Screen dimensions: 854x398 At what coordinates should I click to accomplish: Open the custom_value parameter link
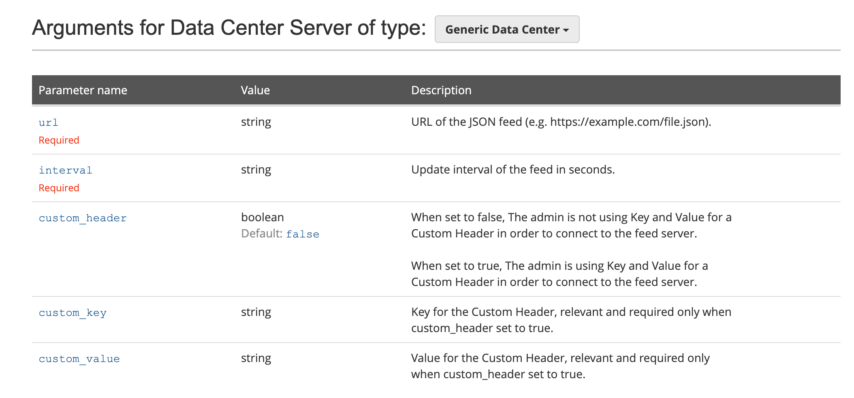point(79,358)
